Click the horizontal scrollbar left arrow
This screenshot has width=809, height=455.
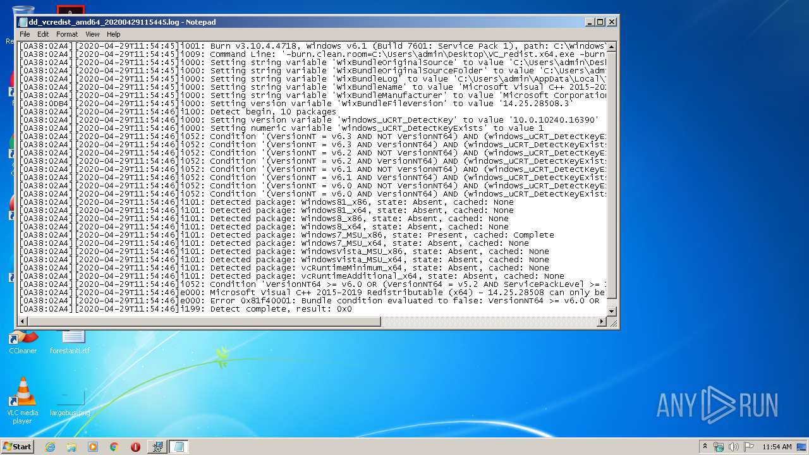click(23, 322)
